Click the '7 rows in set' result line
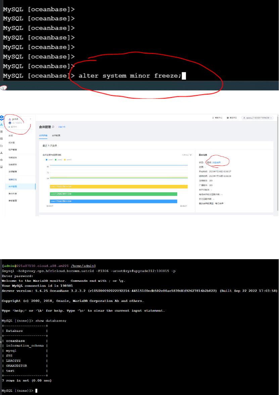The height and width of the screenshot is (395, 279). click(x=27, y=381)
